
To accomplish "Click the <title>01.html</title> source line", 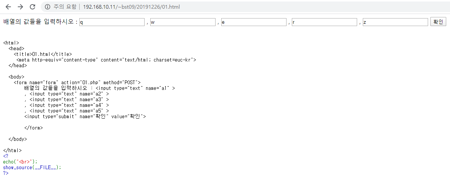I will click(x=43, y=54).
